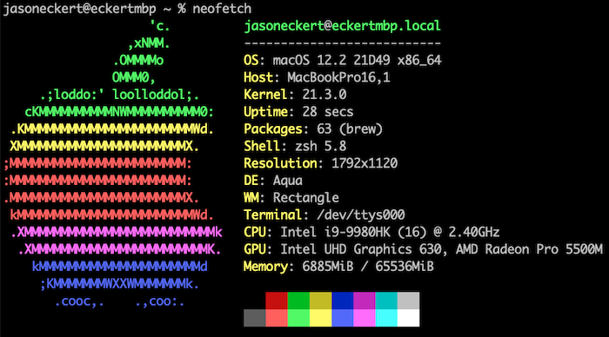Click the Packages value 63 (brew)
This screenshot has height=337, width=609.
click(x=350, y=129)
